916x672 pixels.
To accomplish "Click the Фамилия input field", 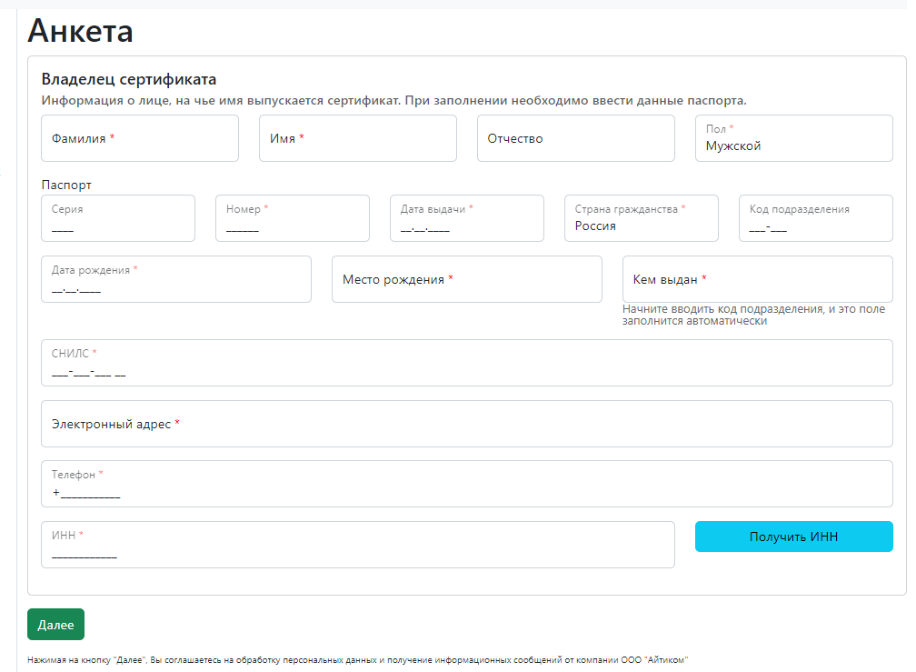I will 140,138.
